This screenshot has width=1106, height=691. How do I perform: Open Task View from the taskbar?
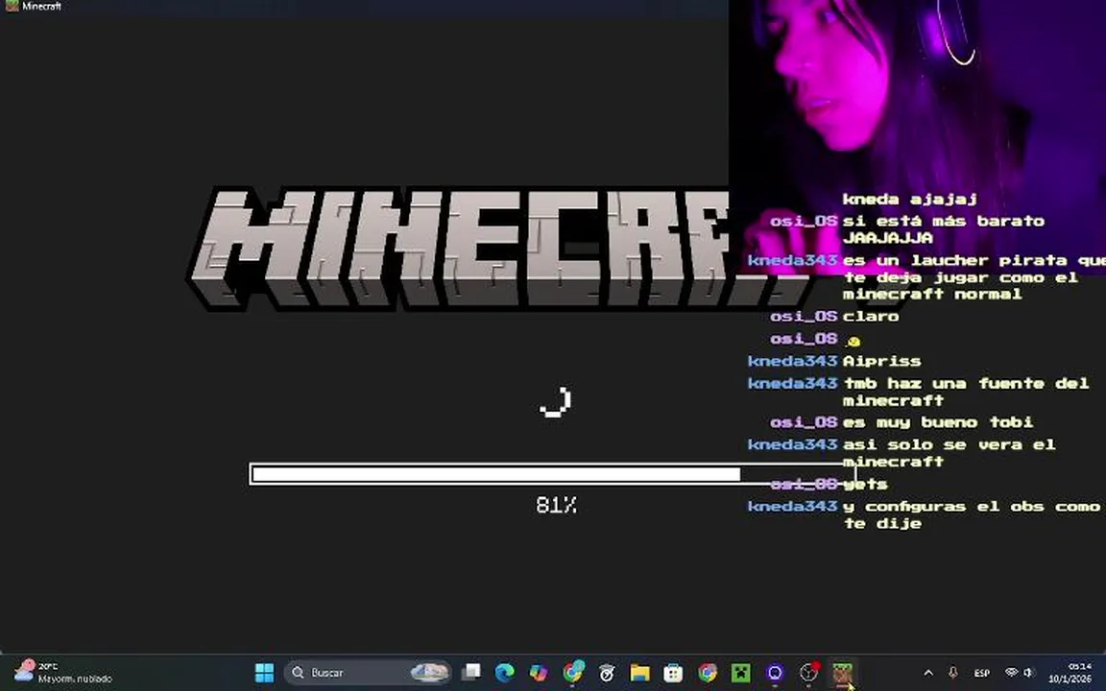point(471,673)
